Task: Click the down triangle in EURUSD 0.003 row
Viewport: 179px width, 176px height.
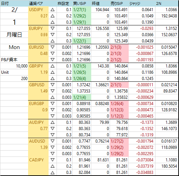Action: point(53,60)
